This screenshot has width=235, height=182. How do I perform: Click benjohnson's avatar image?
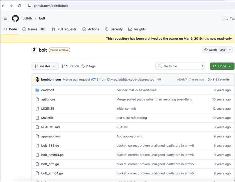[37, 79]
